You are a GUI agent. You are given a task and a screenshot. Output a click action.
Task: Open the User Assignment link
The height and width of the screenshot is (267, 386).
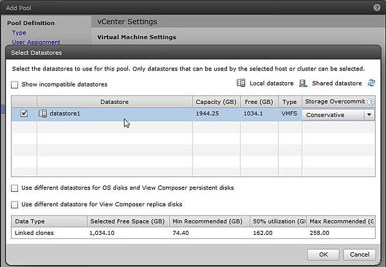(36, 42)
